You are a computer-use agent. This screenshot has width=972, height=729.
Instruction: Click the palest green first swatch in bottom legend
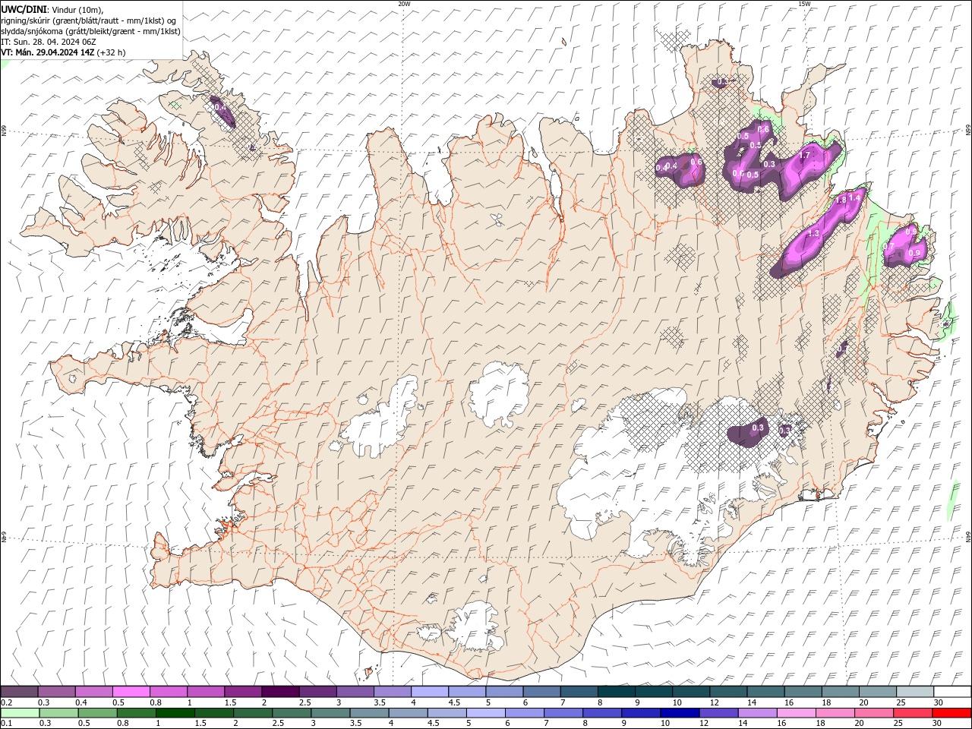coord(20,713)
